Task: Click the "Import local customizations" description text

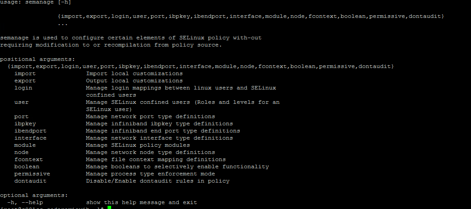Action: click(134, 73)
